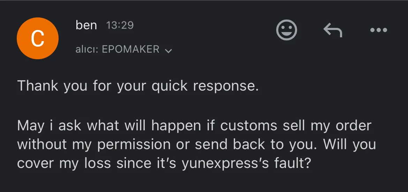
Task: Click the alıcı recipient label
Action: coord(87,49)
